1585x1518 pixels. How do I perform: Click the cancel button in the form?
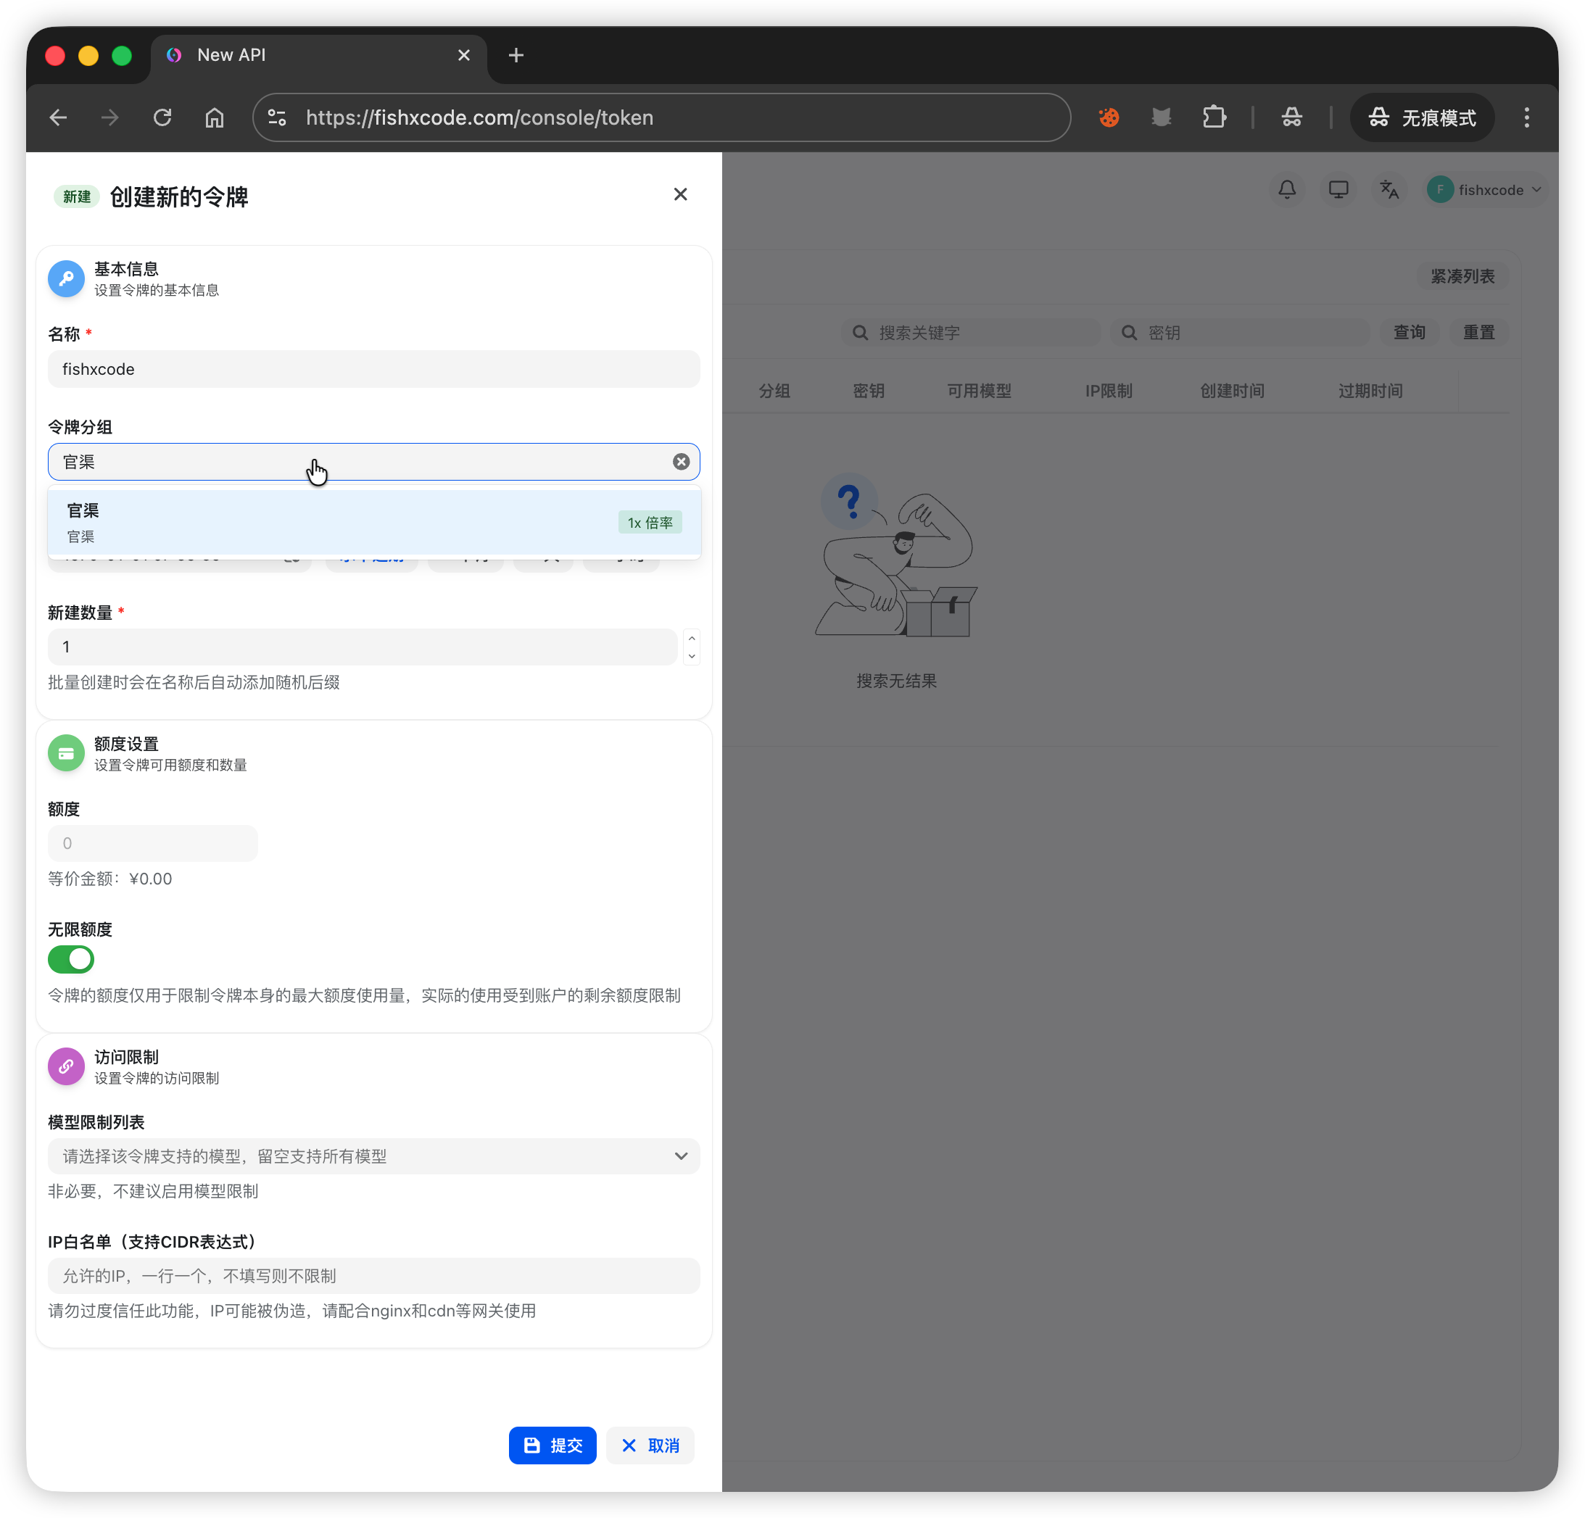click(x=650, y=1446)
